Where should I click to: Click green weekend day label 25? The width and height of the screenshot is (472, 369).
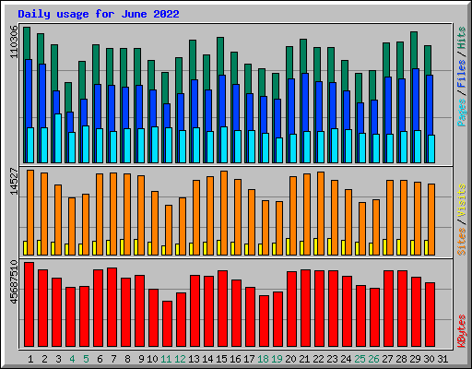360,359
